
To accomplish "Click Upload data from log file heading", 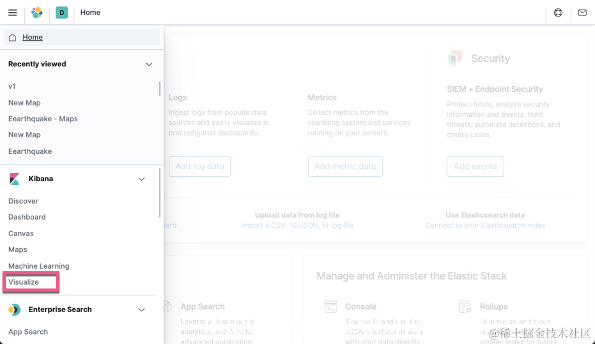I will click(297, 215).
